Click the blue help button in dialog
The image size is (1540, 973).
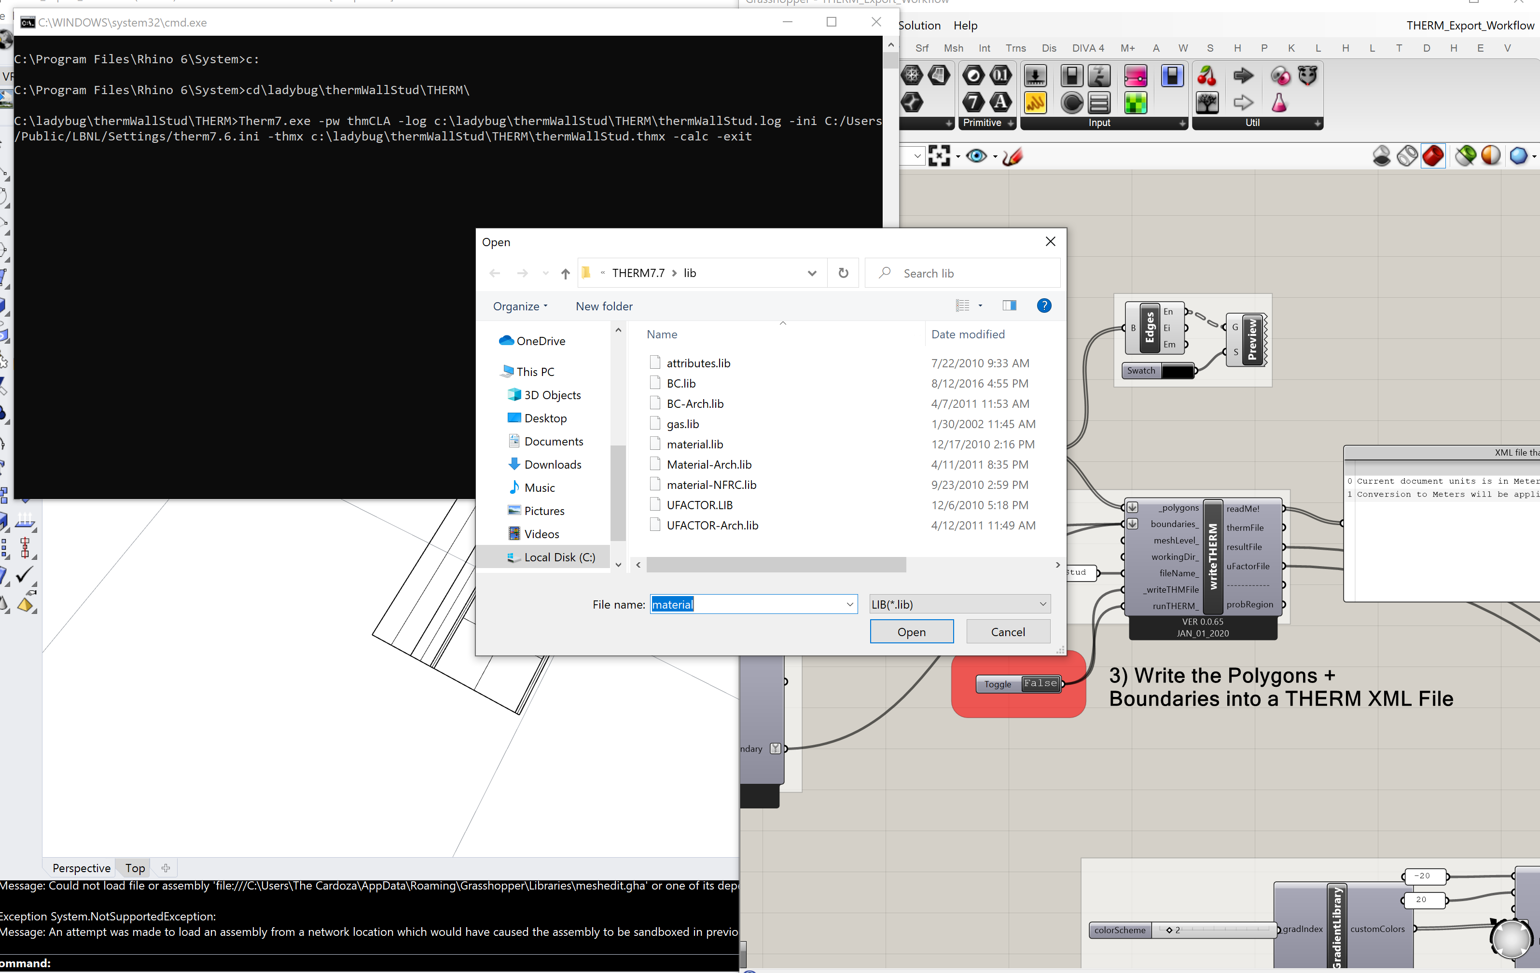pos(1044,305)
